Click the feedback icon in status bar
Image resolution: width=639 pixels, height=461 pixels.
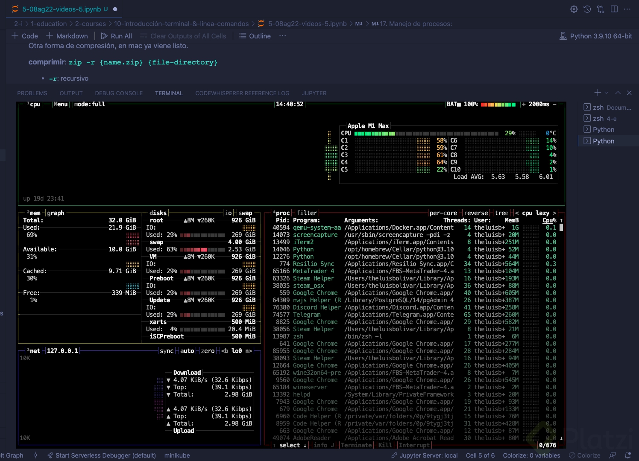(x=613, y=455)
